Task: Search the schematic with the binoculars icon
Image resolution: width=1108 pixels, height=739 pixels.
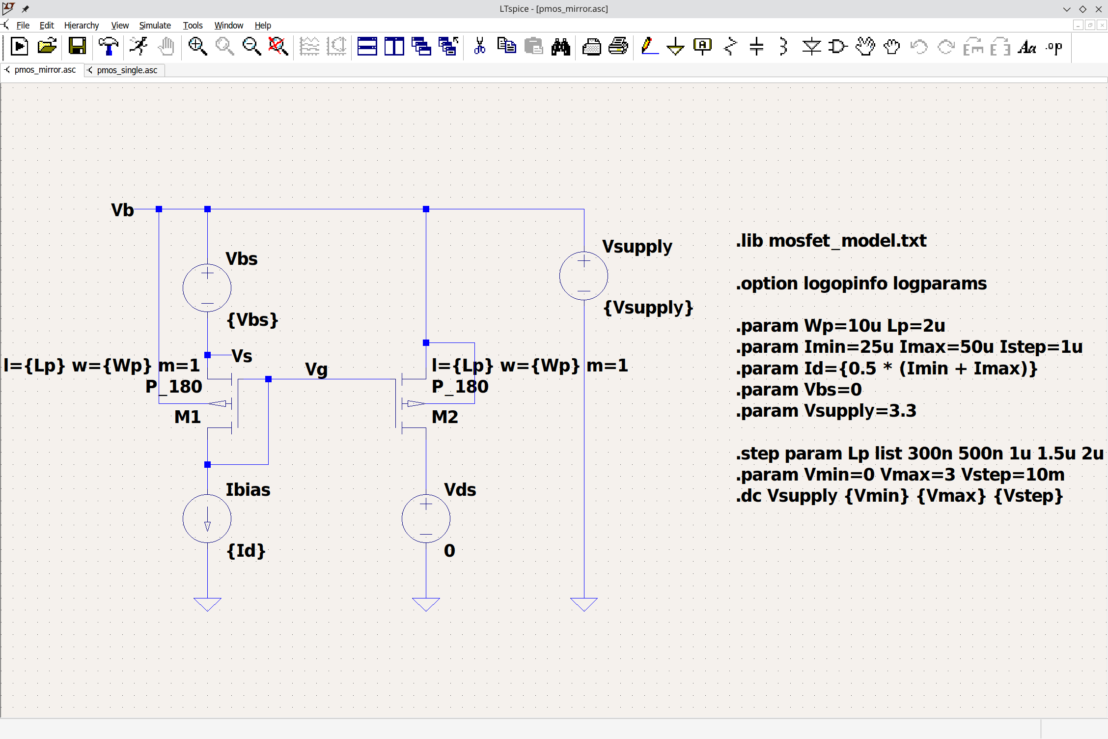Action: [561, 47]
